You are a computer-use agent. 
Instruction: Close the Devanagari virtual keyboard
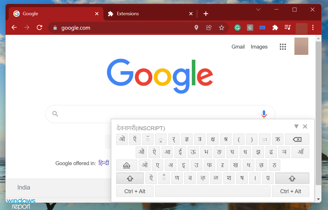coord(305,127)
